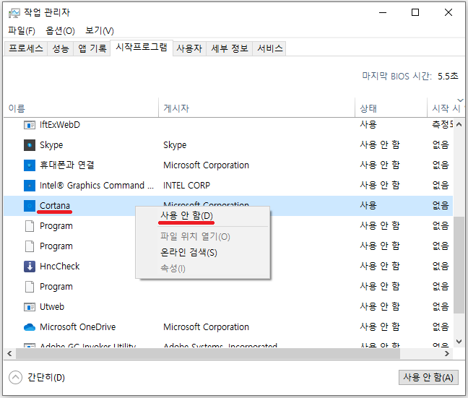
Task: Open the 파일(F) menu
Action: 22,31
